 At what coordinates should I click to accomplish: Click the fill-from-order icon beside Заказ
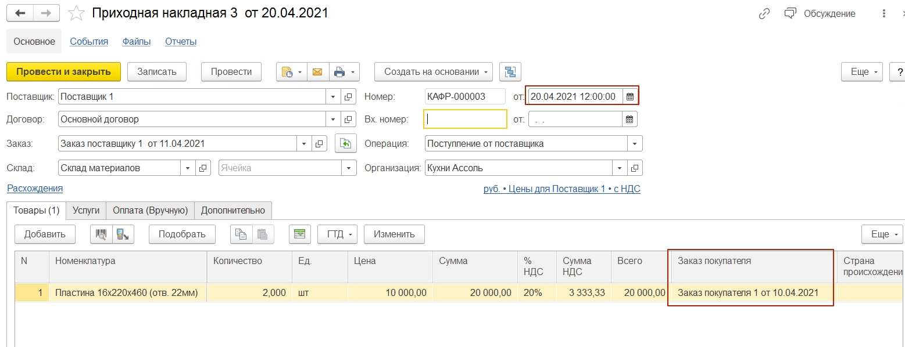(x=346, y=143)
